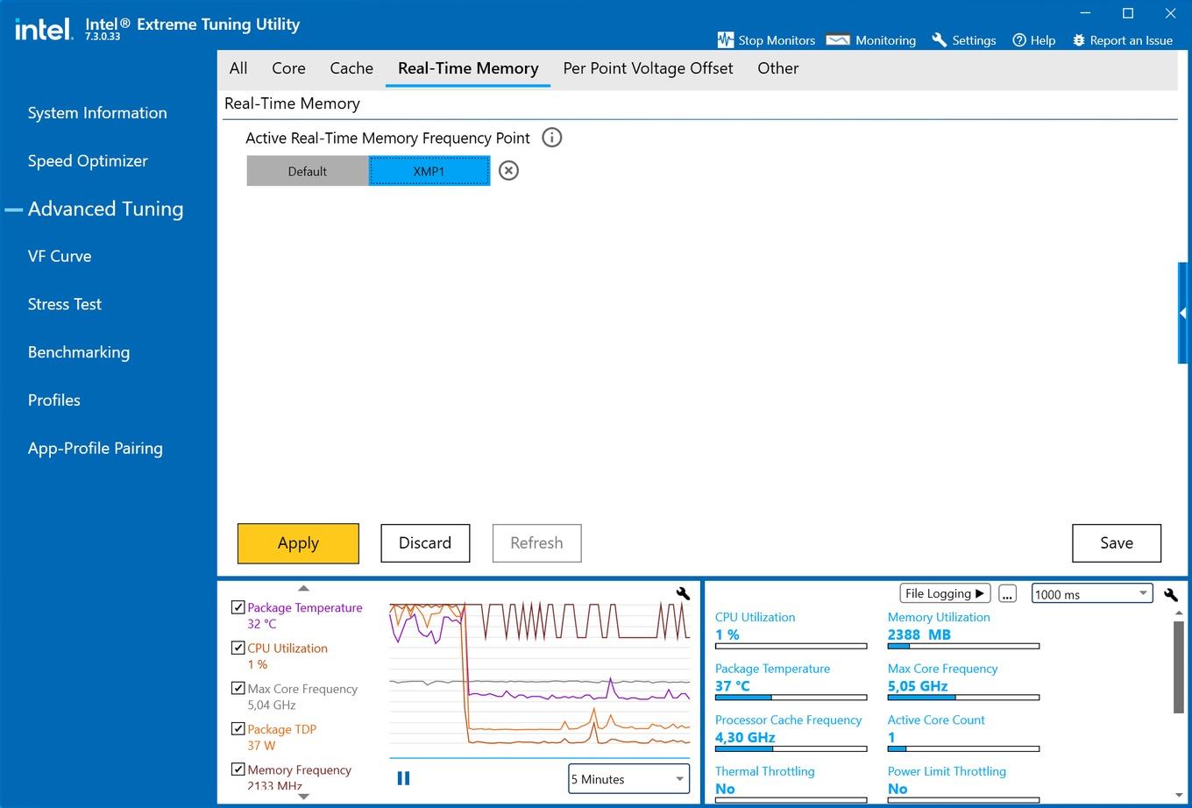This screenshot has height=808, width=1192.
Task: Open App-Profile Pairing in sidebar
Action: point(96,448)
